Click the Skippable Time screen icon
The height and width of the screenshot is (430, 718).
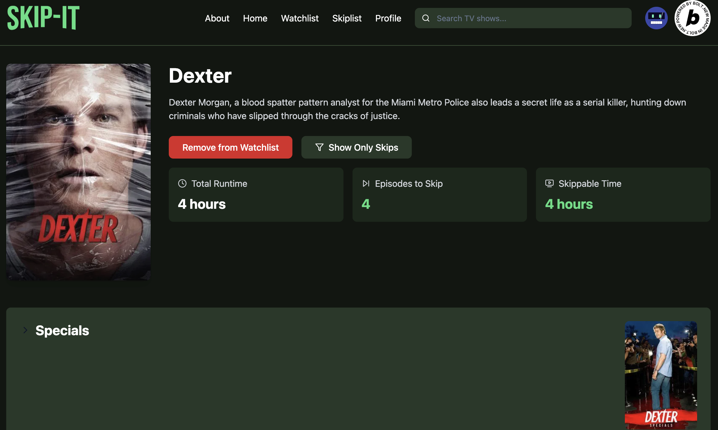coord(549,183)
